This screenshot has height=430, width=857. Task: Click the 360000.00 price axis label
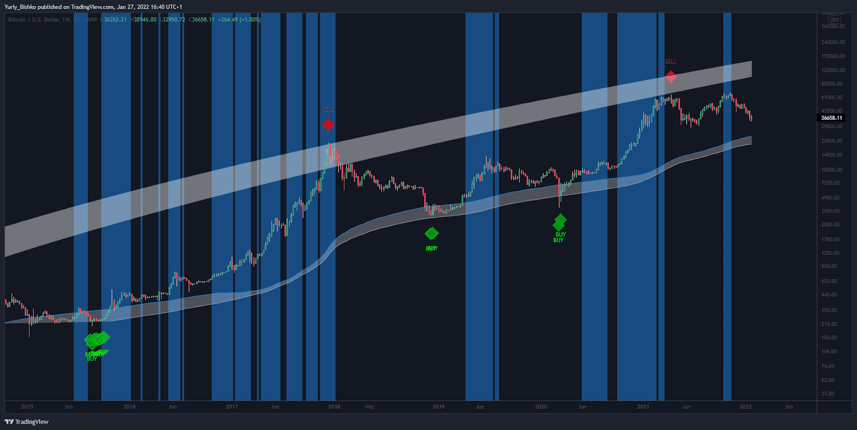coord(833,26)
